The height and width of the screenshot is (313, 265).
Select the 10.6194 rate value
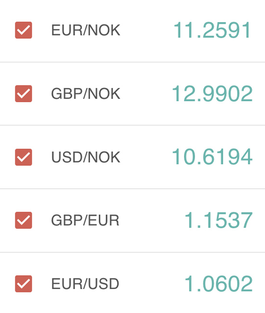(x=212, y=156)
